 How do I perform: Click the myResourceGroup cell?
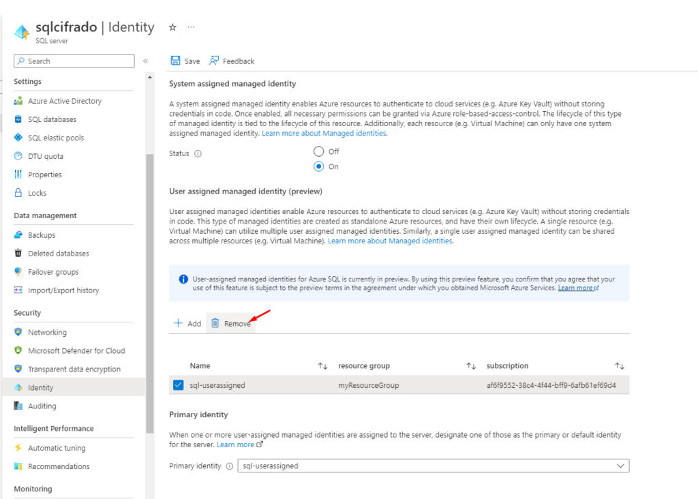tap(369, 385)
